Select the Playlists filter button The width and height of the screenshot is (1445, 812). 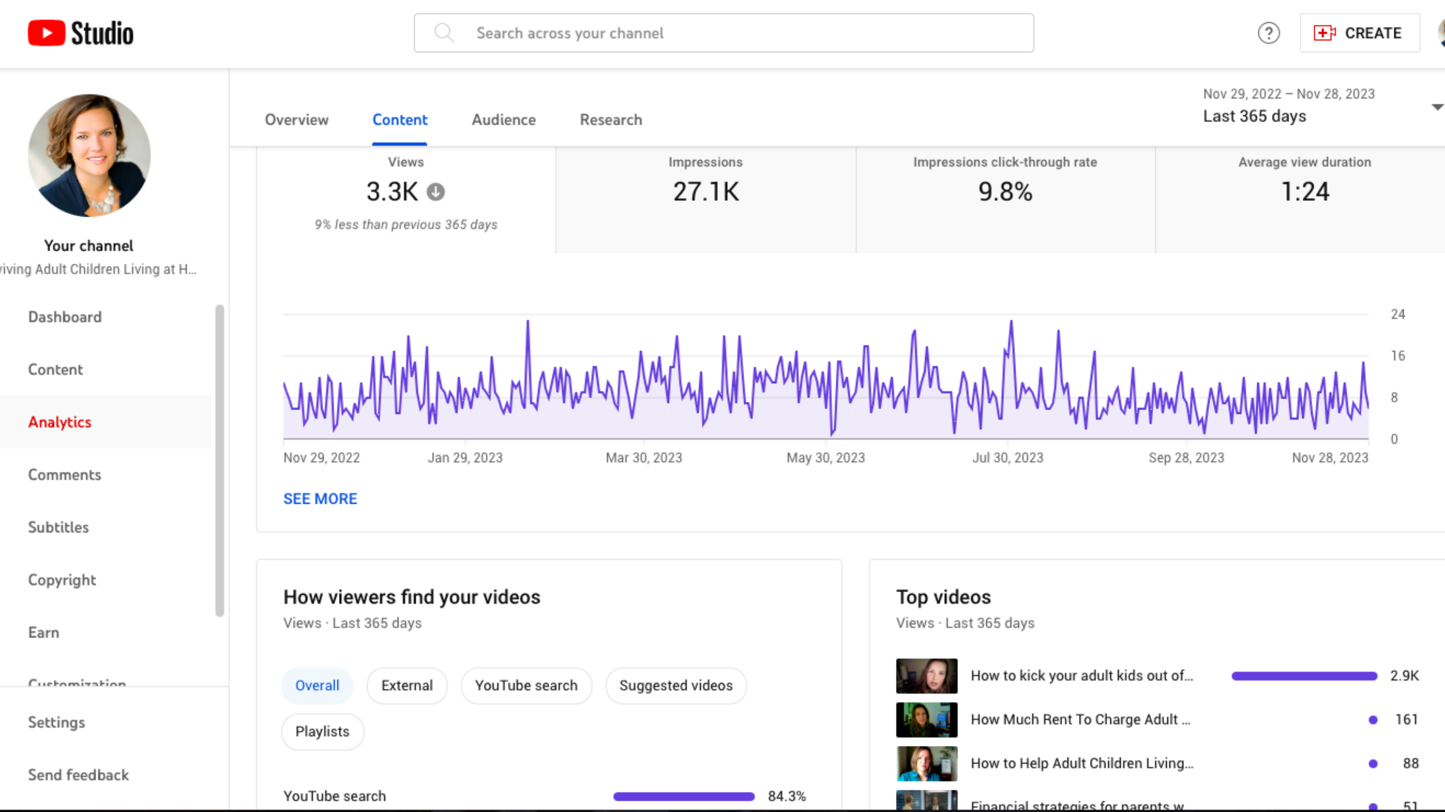[322, 732]
